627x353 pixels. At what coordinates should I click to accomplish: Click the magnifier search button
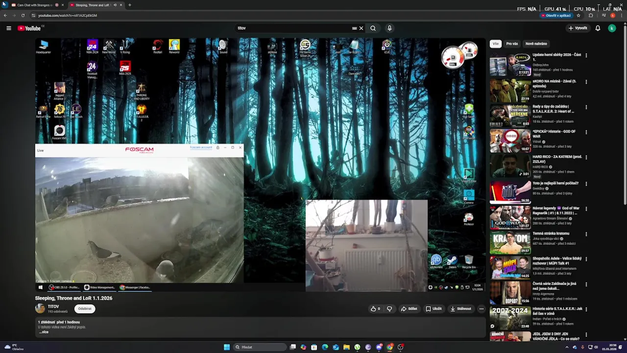373,28
